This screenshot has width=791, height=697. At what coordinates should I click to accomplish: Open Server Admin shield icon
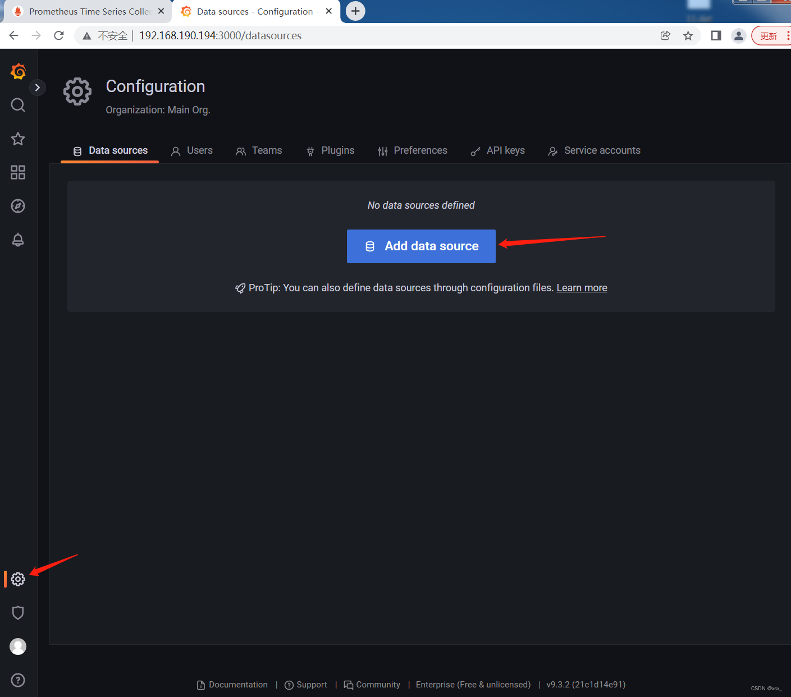(17, 612)
